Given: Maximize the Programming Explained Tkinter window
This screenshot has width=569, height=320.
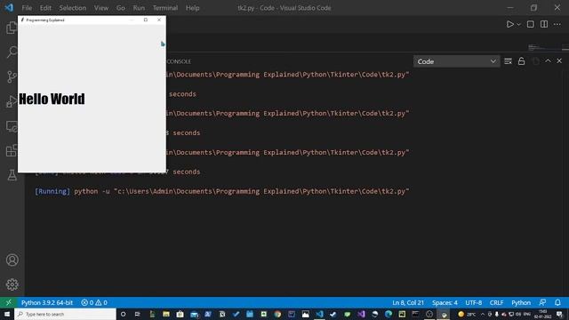Looking at the screenshot, I should click(146, 20).
